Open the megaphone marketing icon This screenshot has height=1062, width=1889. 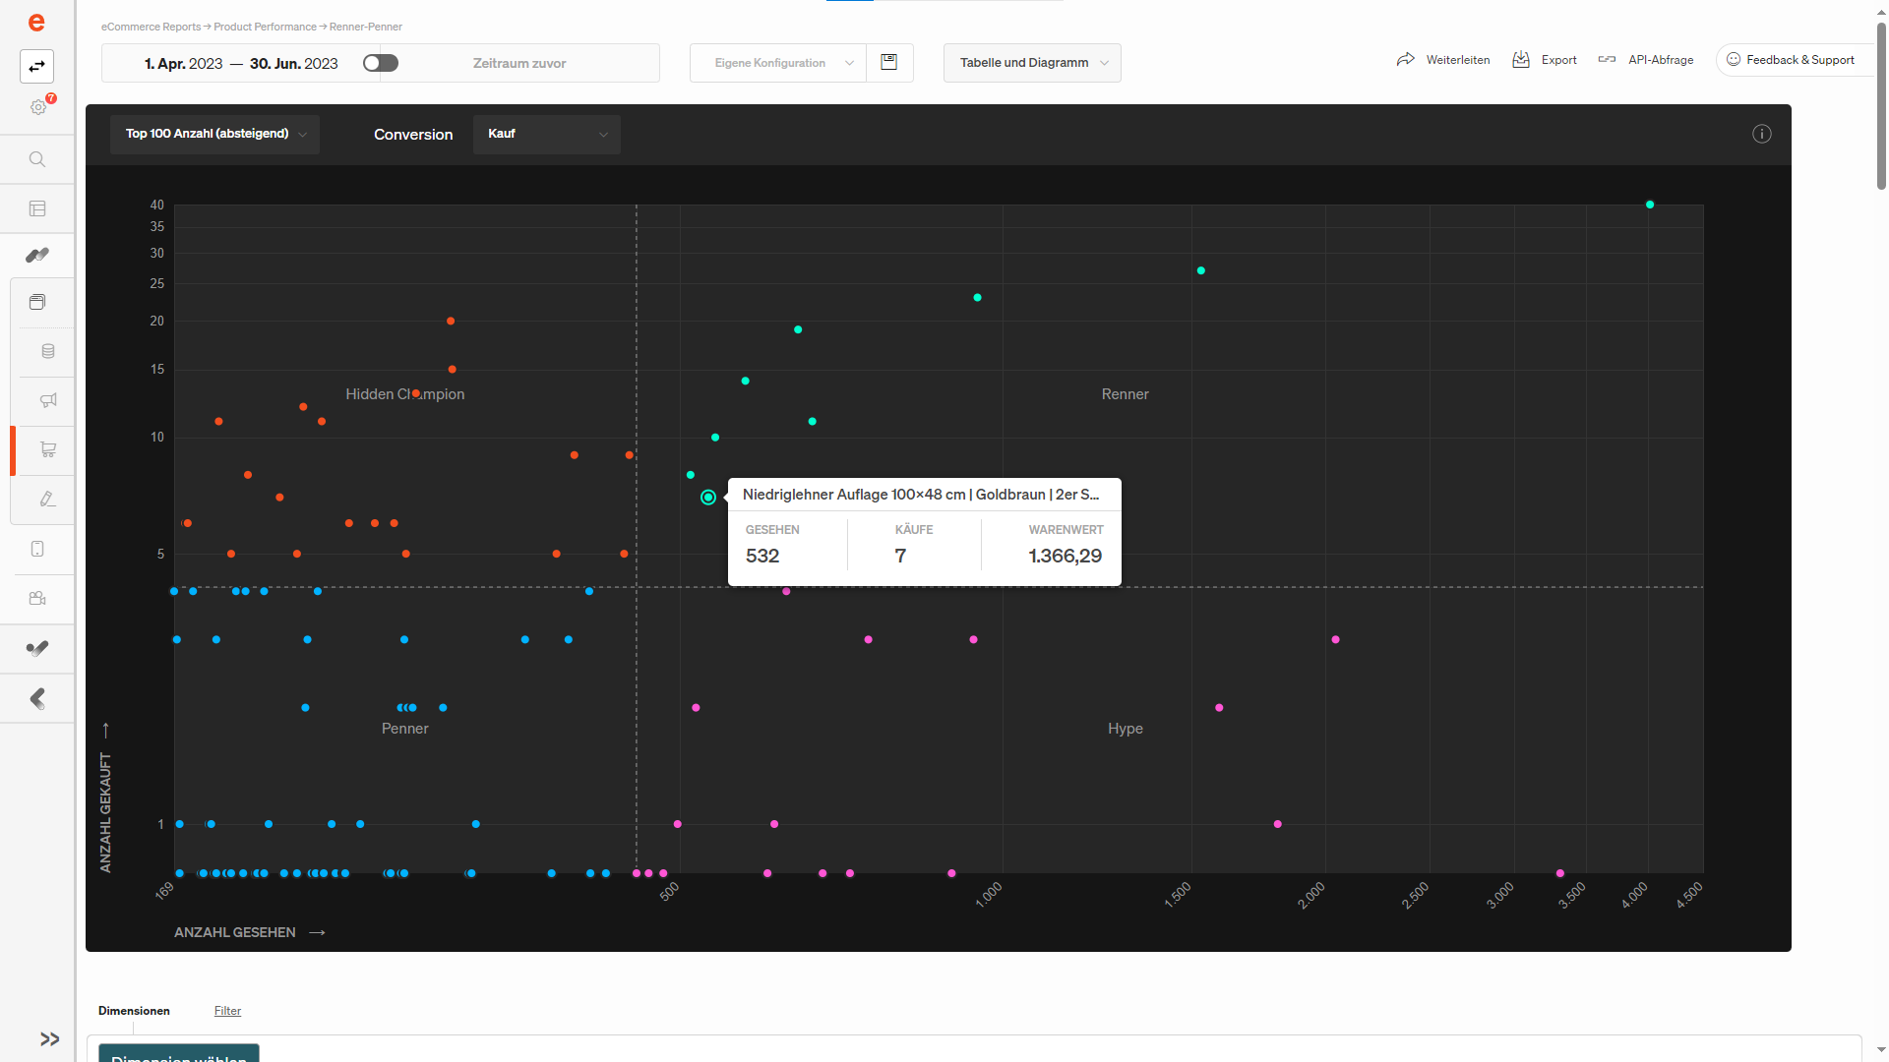[x=47, y=400]
